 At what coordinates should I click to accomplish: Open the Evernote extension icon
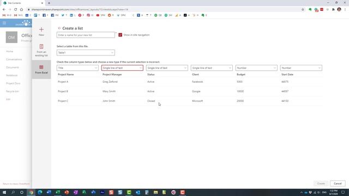coord(310,10)
